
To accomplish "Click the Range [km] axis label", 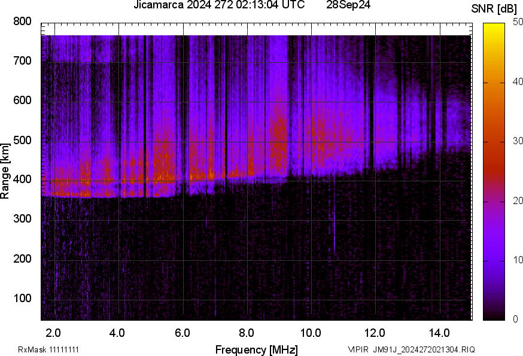I will click(5, 171).
